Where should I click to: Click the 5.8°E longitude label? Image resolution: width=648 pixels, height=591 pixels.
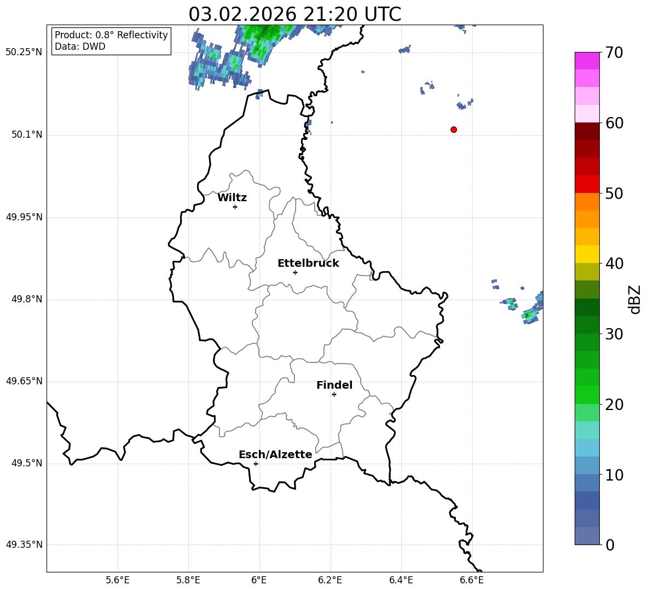tap(188, 580)
